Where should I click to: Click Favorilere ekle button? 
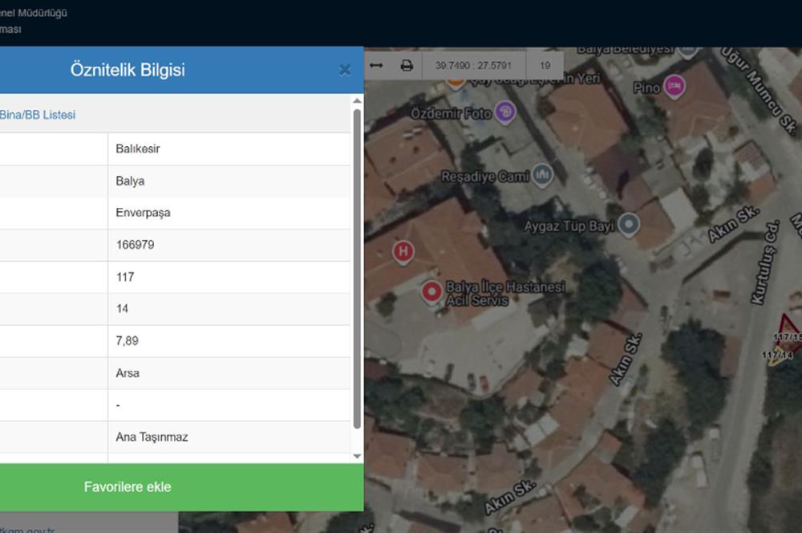128,486
